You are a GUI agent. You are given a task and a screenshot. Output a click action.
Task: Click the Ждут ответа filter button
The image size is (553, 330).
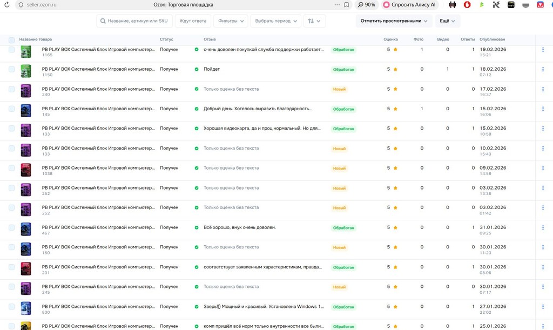[193, 21]
